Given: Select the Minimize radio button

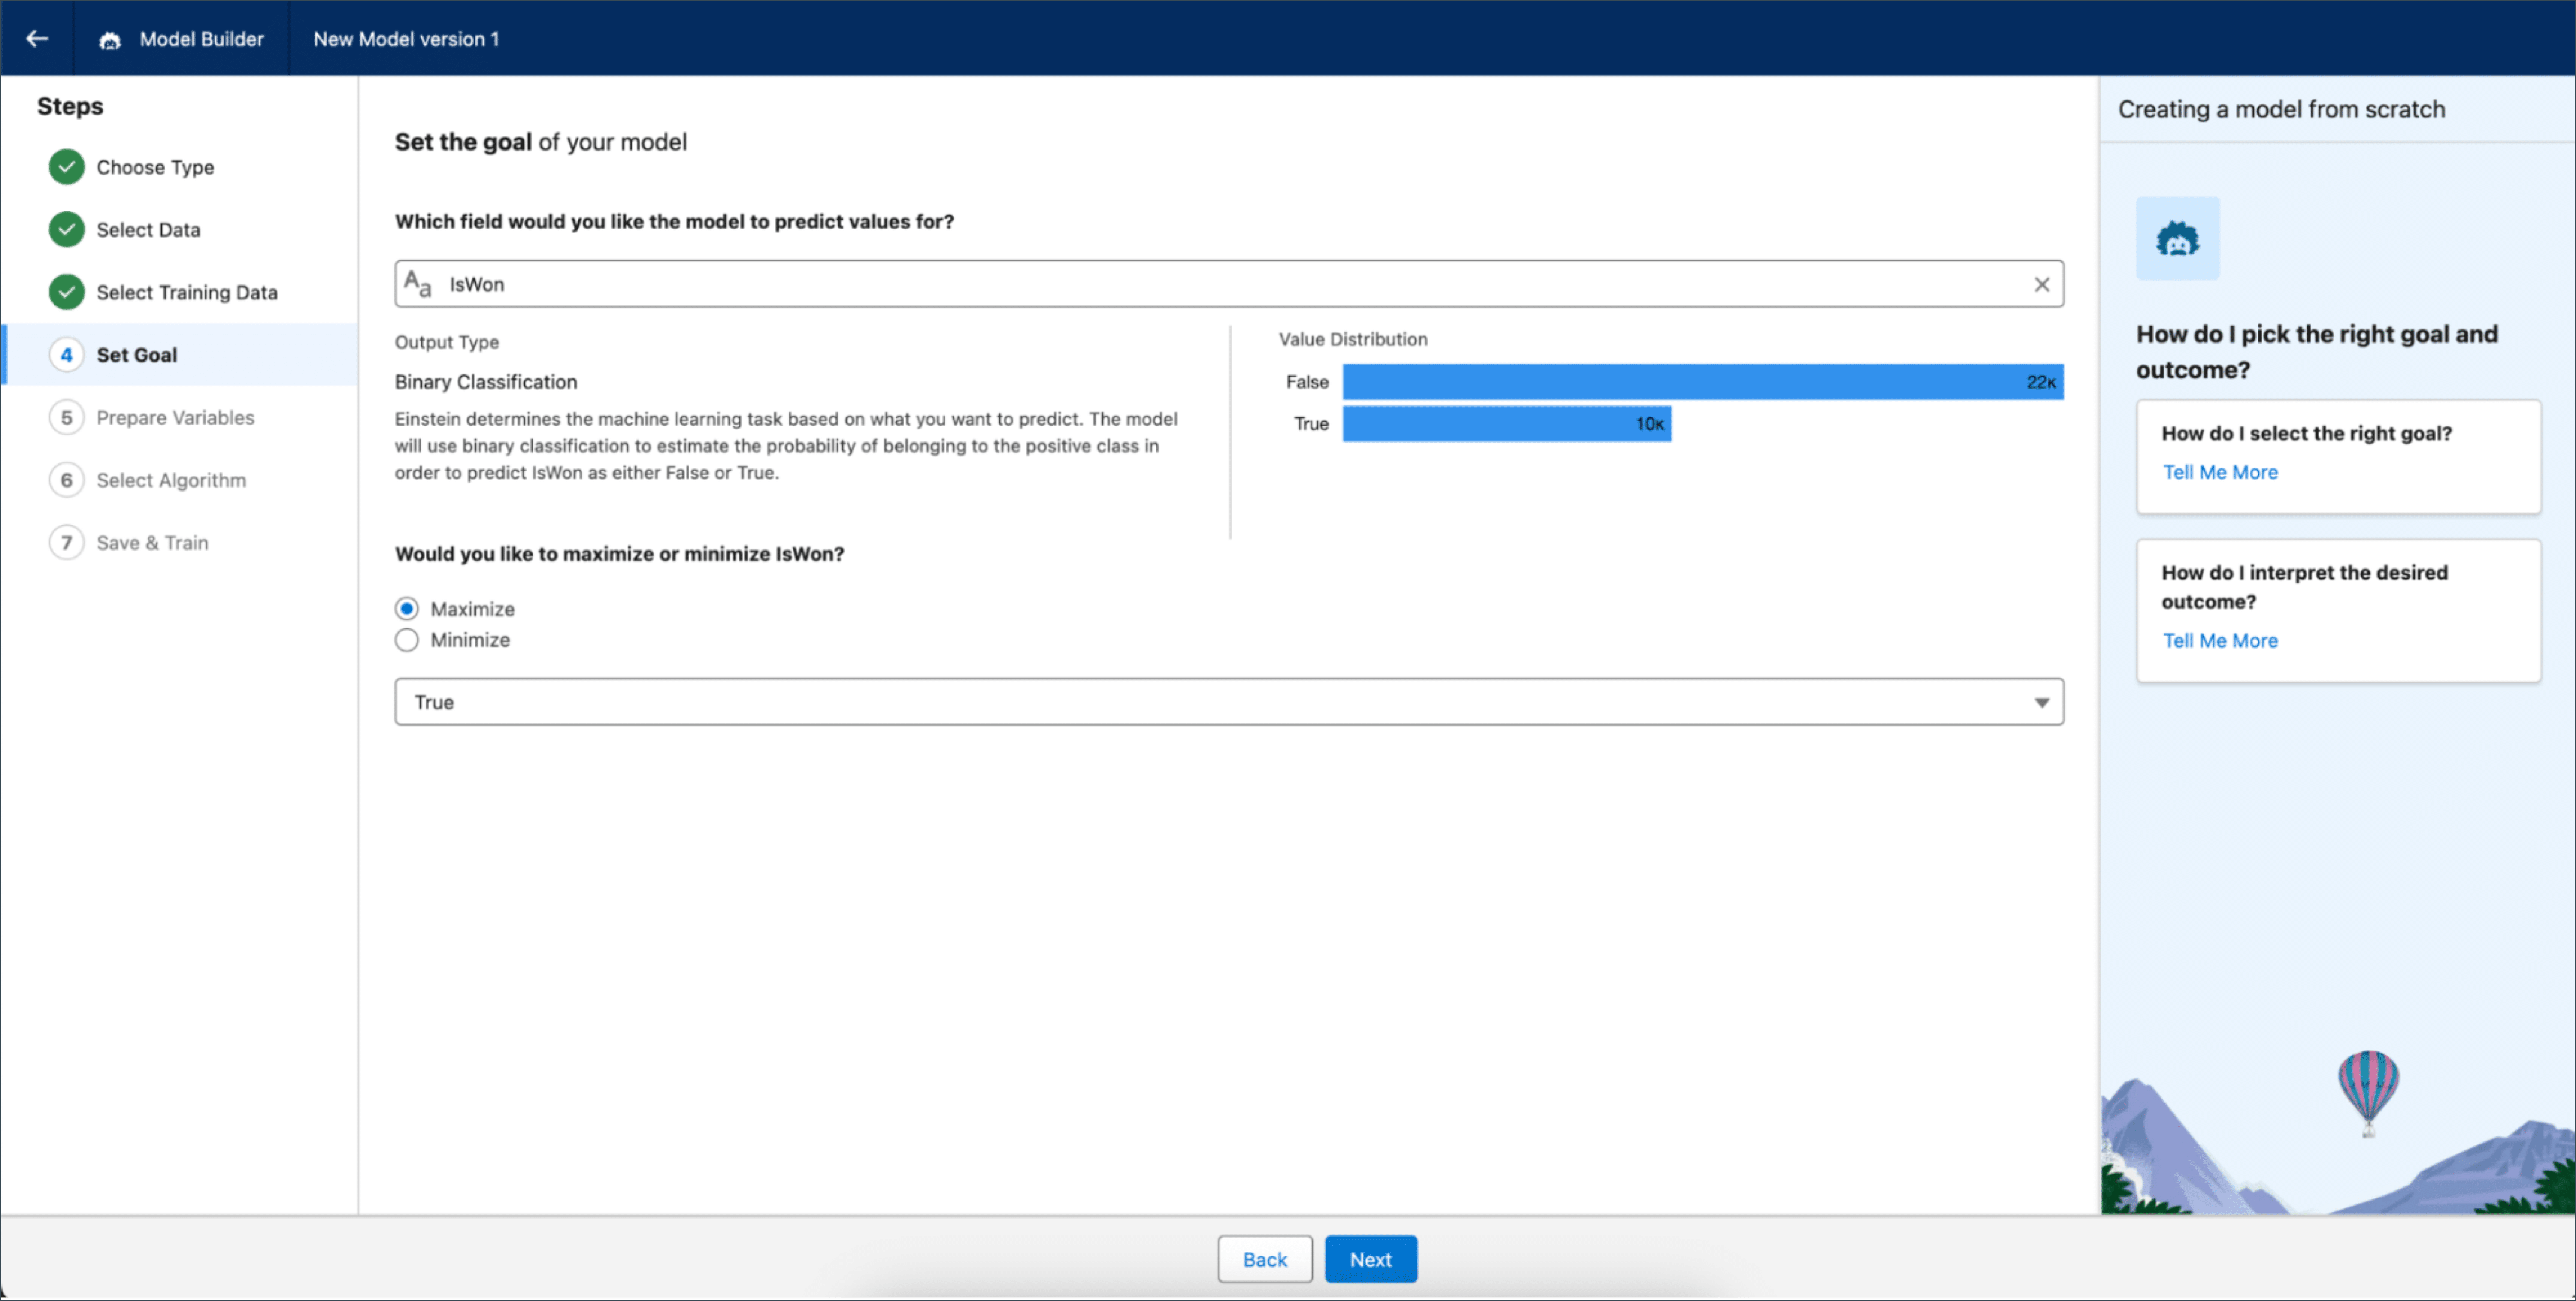Looking at the screenshot, I should coord(406,640).
